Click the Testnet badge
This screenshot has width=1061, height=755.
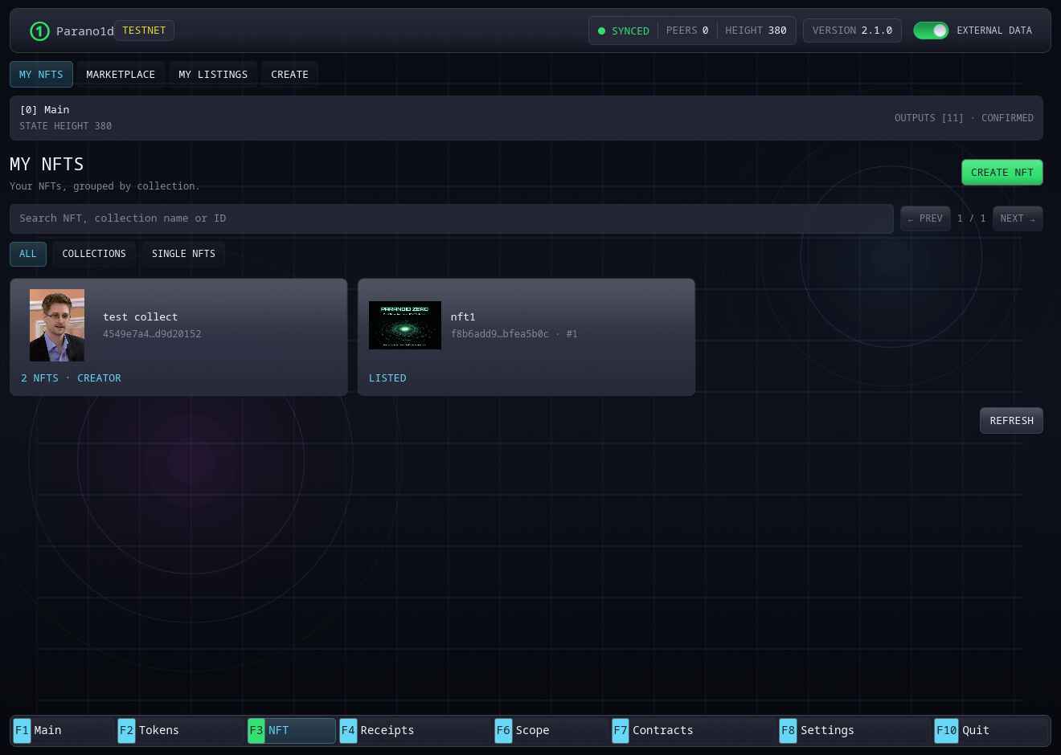click(x=144, y=31)
